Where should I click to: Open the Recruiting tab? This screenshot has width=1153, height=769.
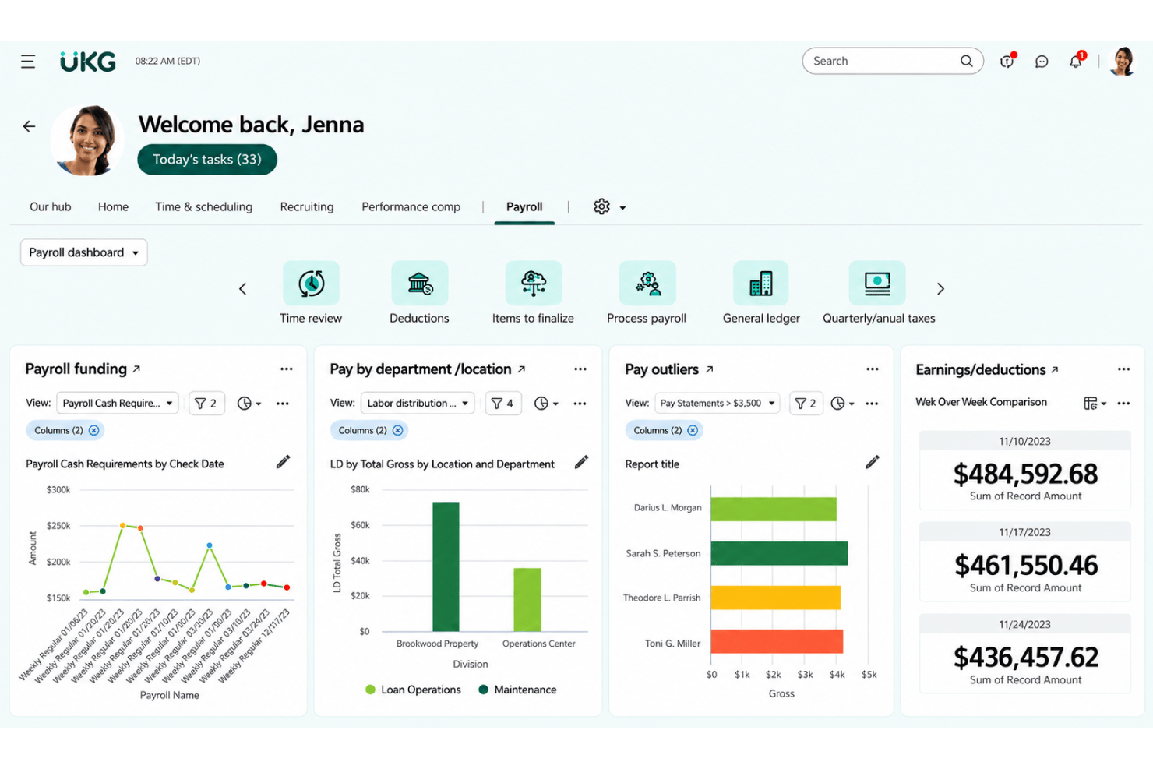click(307, 207)
